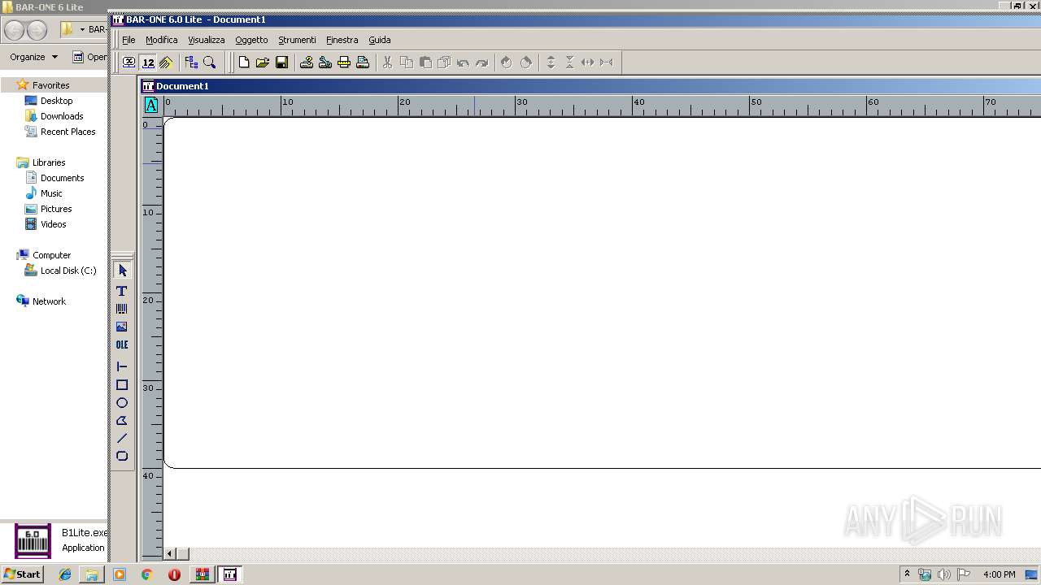Image resolution: width=1041 pixels, height=585 pixels.
Task: Click the Paste clipboard icon
Action: [425, 63]
